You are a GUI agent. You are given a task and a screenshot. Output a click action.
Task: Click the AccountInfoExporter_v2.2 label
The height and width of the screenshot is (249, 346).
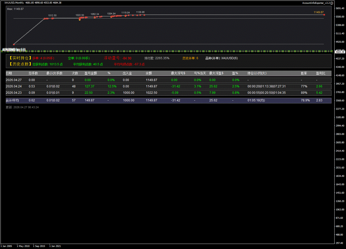(316, 3)
